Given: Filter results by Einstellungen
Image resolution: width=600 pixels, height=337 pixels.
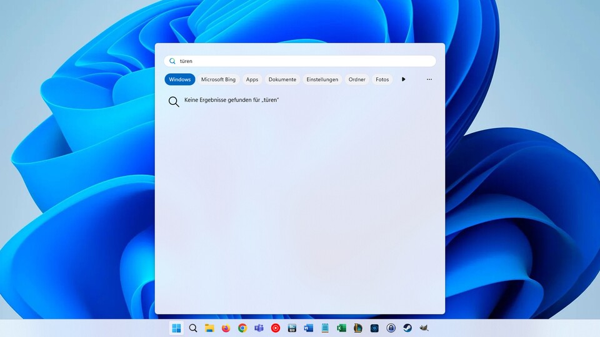Looking at the screenshot, I should [x=322, y=80].
